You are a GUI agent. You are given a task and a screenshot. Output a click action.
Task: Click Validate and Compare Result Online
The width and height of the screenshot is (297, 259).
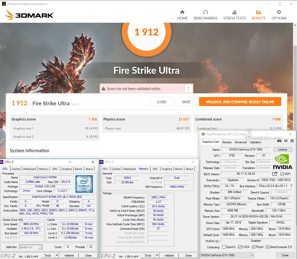click(x=240, y=102)
